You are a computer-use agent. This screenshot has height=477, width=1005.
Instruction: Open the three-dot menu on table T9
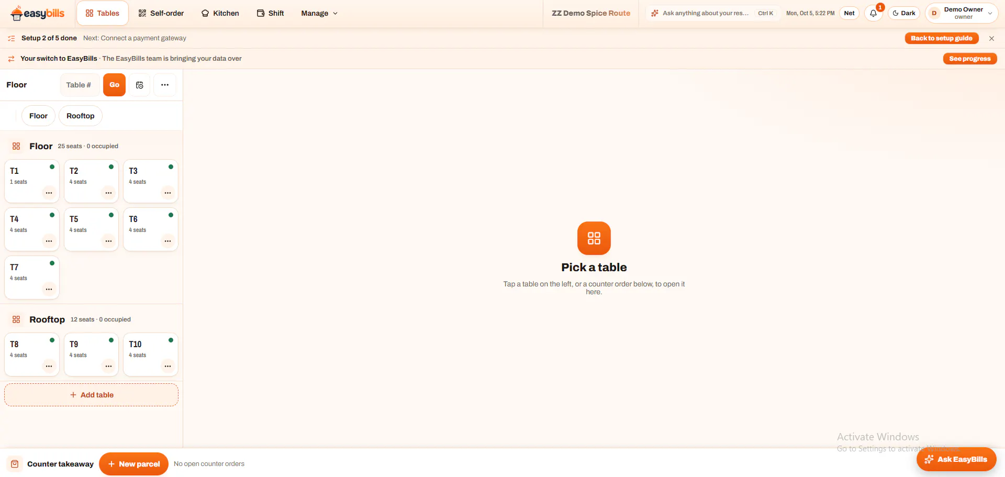pyautogui.click(x=108, y=366)
